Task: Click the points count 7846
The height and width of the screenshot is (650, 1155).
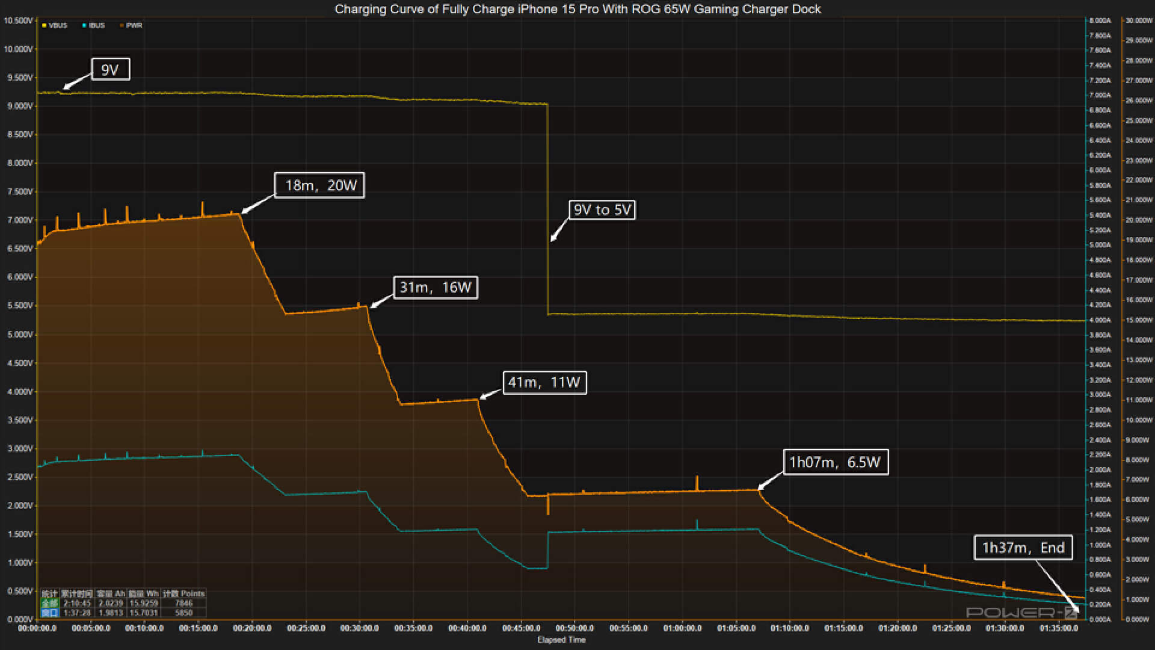Action: (183, 603)
